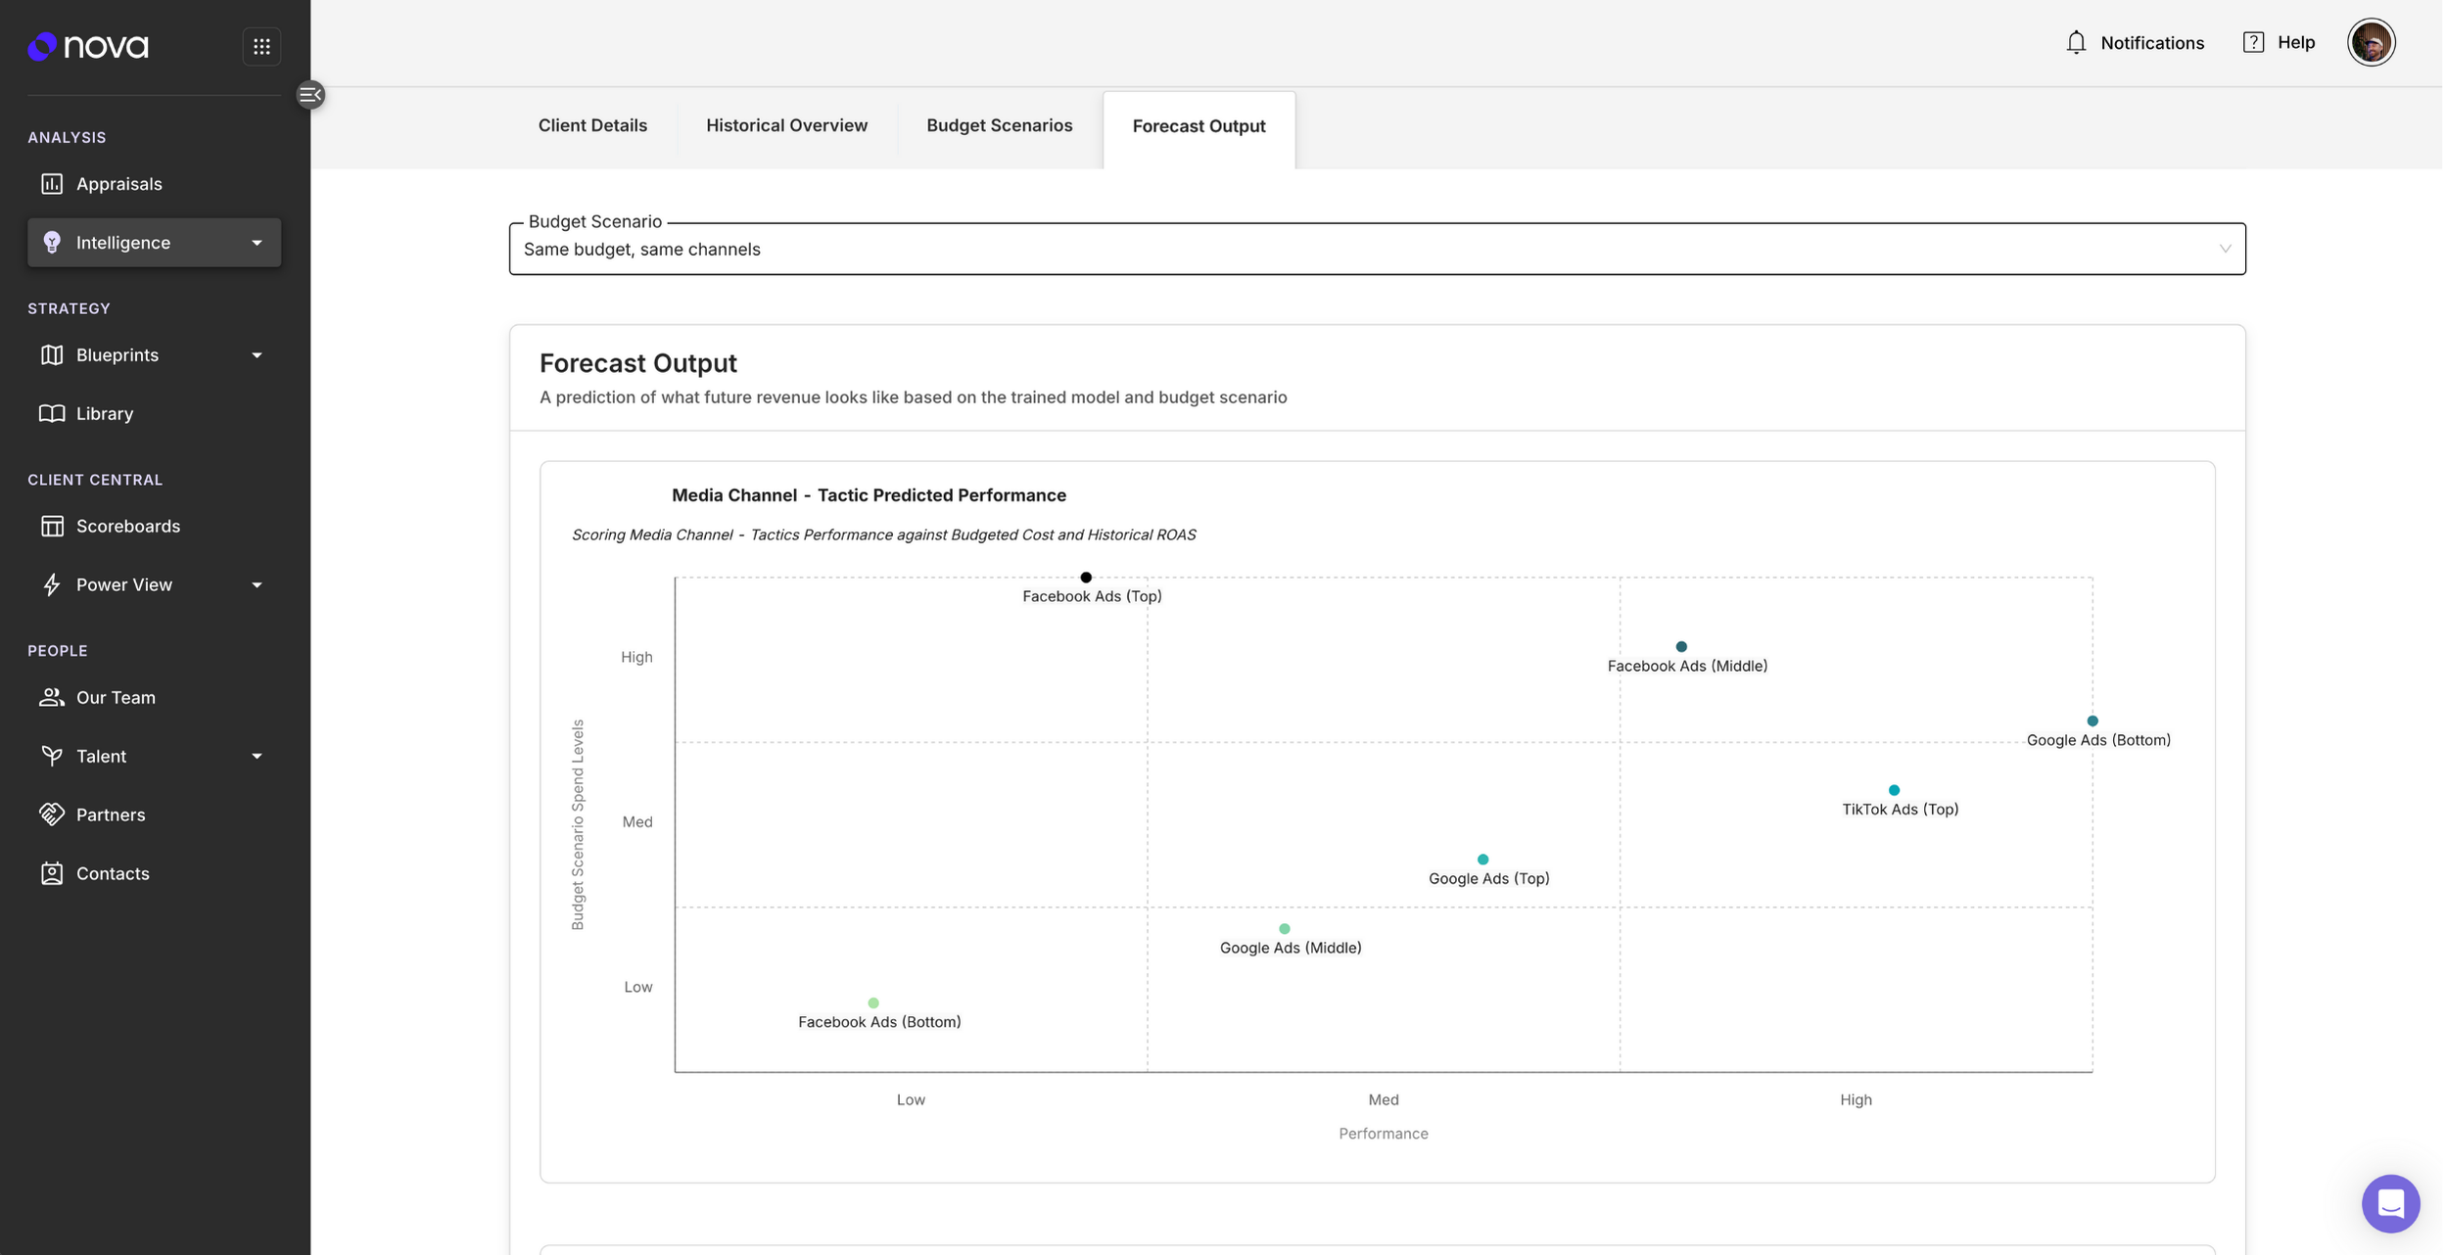The image size is (2444, 1255).
Task: Collapse the sidebar with the toggle icon
Action: tap(310, 95)
